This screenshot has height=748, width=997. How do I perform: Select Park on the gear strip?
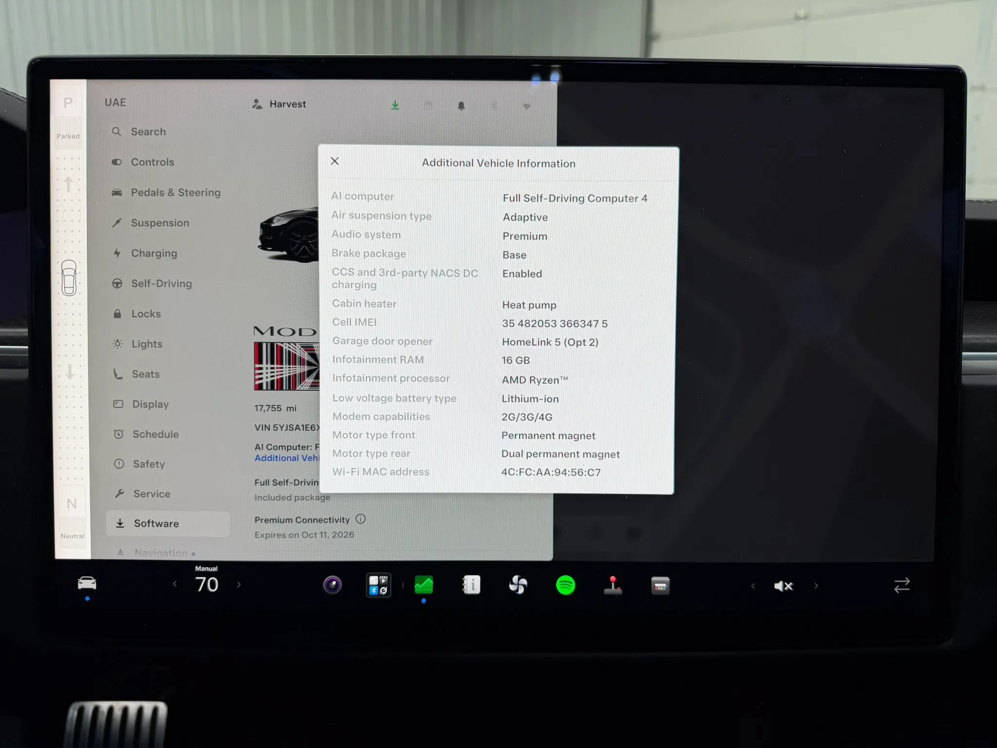click(x=68, y=103)
